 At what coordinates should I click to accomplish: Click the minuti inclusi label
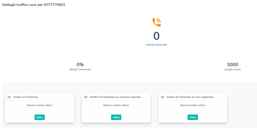[232, 69]
